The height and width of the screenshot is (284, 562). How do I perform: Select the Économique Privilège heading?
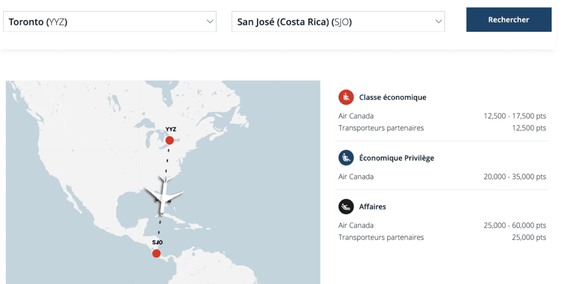pyautogui.click(x=396, y=158)
